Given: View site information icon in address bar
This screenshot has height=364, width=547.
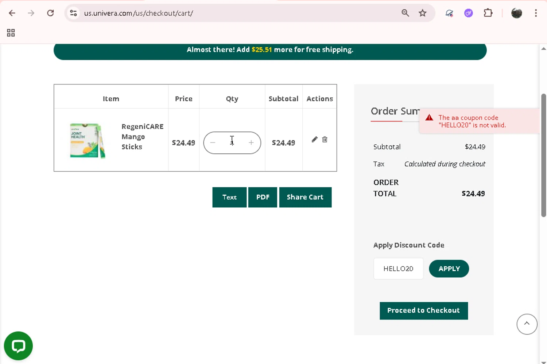Looking at the screenshot, I should (73, 13).
